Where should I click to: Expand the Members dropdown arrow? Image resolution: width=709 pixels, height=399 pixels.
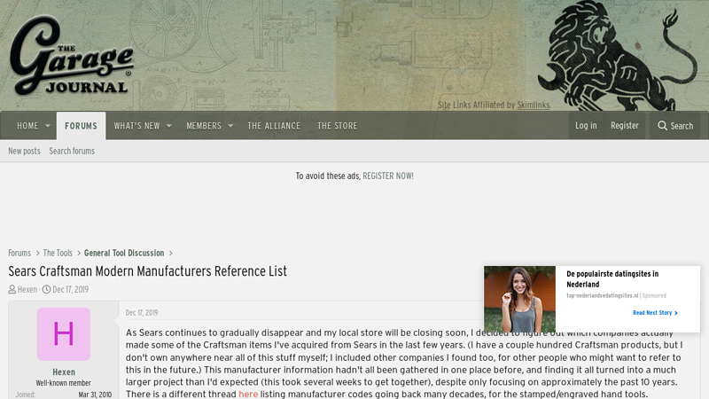pos(230,126)
